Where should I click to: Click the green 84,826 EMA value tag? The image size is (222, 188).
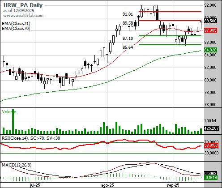point(210,50)
